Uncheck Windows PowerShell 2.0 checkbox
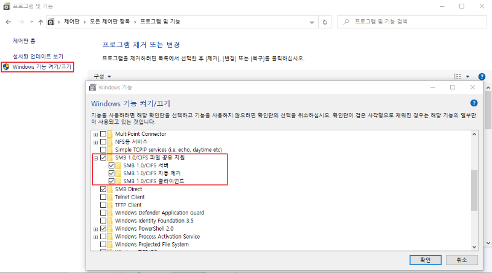This screenshot has width=492, height=273. pos(103,229)
